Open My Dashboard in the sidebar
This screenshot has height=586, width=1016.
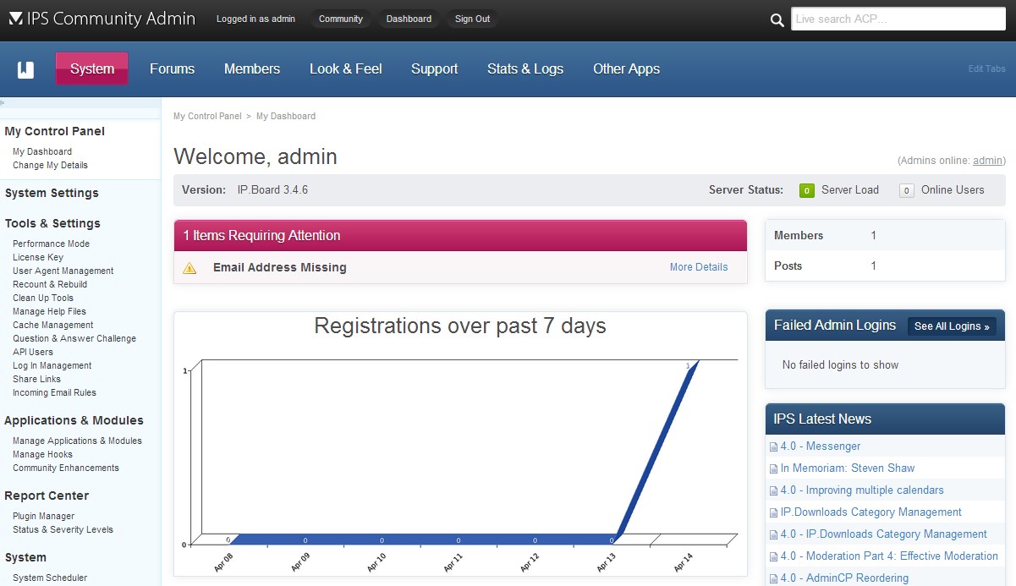[x=42, y=152]
